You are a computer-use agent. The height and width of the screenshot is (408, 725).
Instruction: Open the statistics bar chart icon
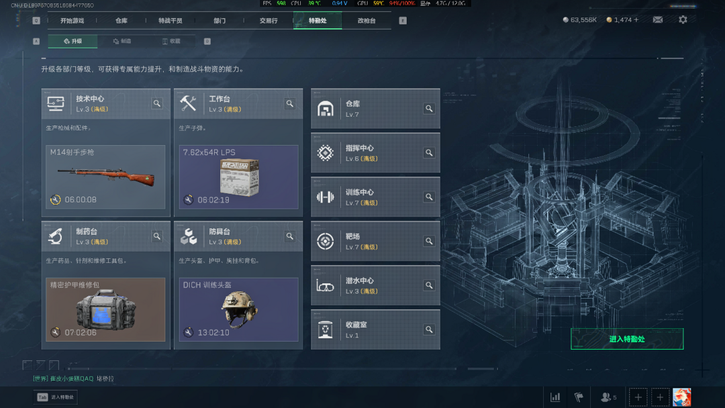555,397
